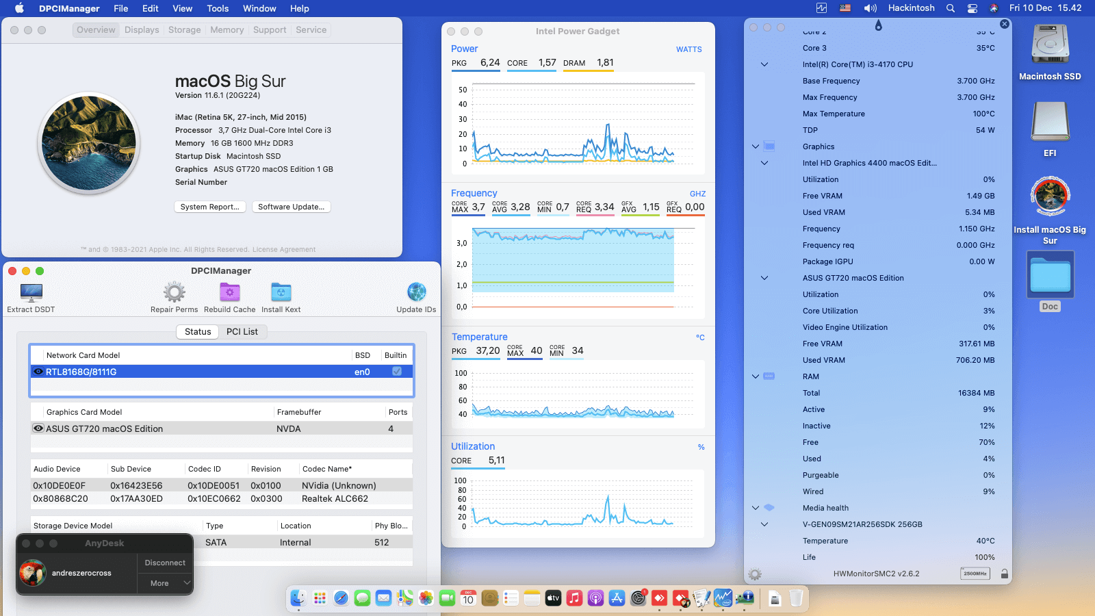This screenshot has height=616, width=1095.
Task: Open Music from the Dock
Action: pos(574,598)
